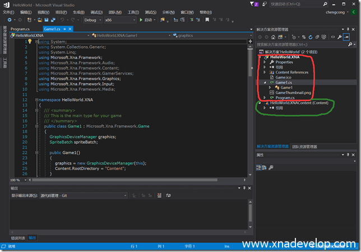
Task: Click the lightbulb quick action icon on line 1
Action: coord(29,42)
